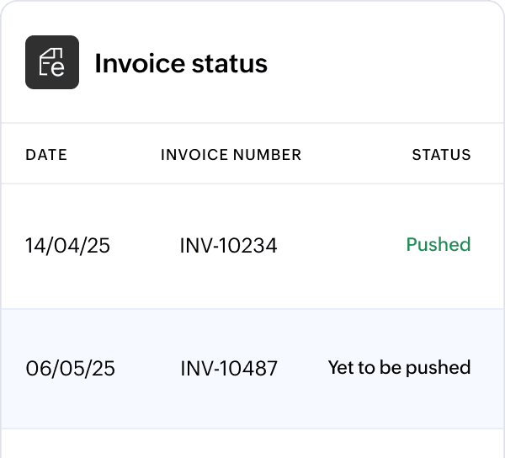Click the "Yet to be pushed" status
Viewport: 505px width, 458px height.
tap(399, 368)
